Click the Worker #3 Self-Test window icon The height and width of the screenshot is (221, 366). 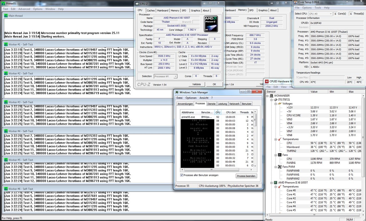(6, 102)
